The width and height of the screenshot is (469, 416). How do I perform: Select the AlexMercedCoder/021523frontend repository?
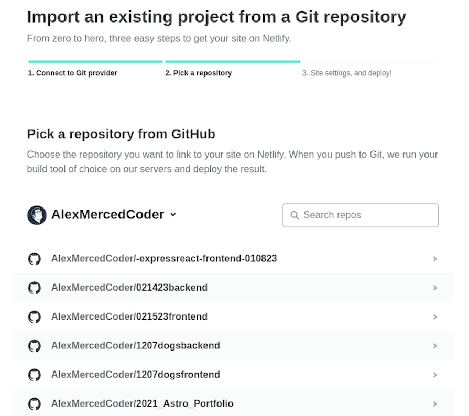(129, 317)
